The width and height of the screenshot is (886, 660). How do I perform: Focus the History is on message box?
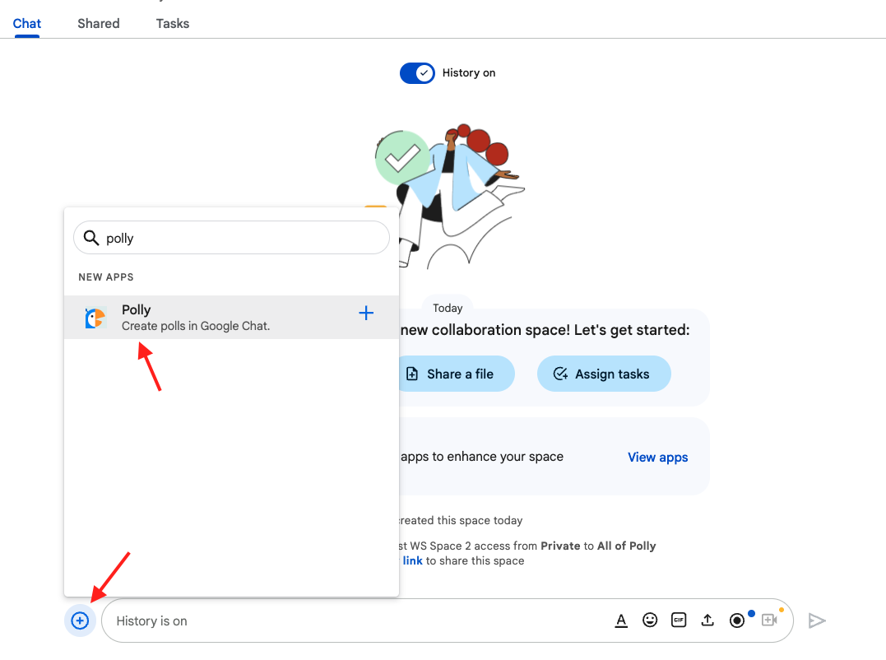pos(354,620)
